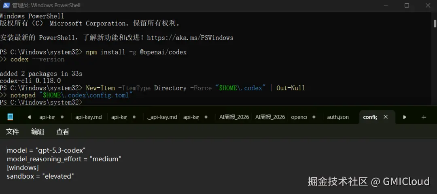Open the 查看 menu
Viewport: 437px width, 194px height.
[63, 132]
